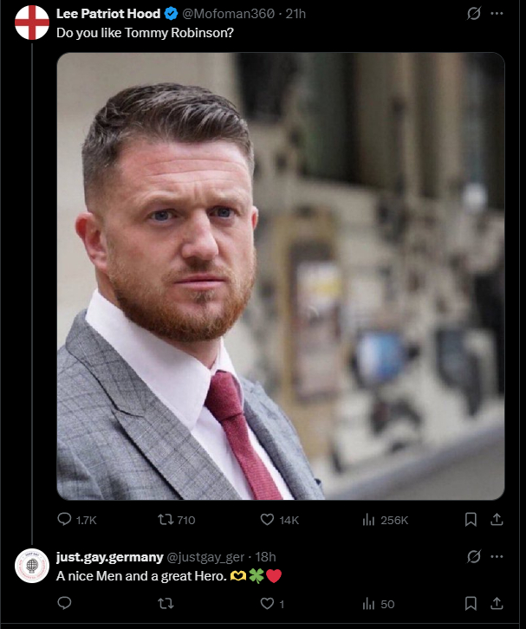Share Lee Patriot Hood's post
The width and height of the screenshot is (526, 629).
[497, 520]
